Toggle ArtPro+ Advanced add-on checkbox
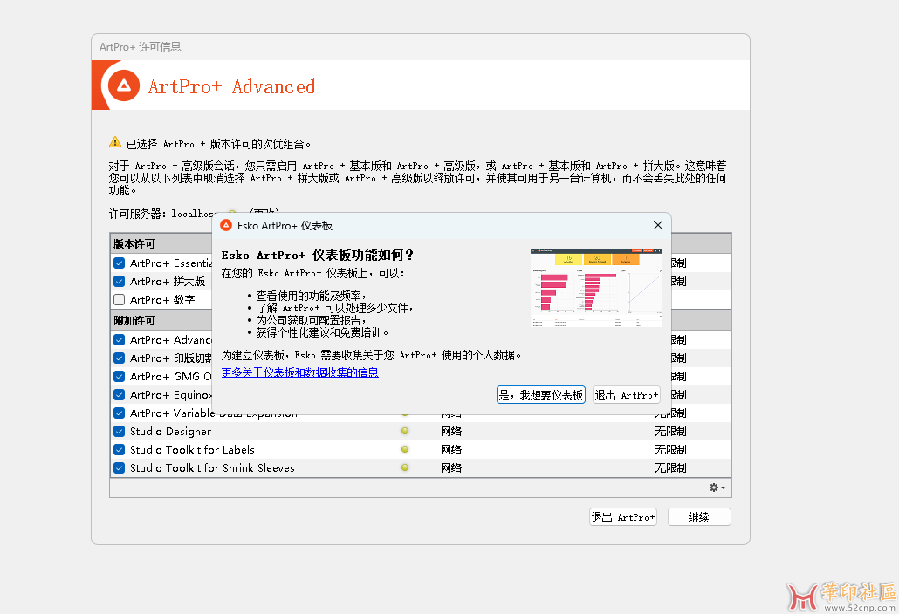This screenshot has width=899, height=614. (120, 339)
